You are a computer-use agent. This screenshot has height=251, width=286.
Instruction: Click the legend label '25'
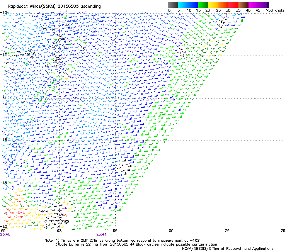[218, 10]
